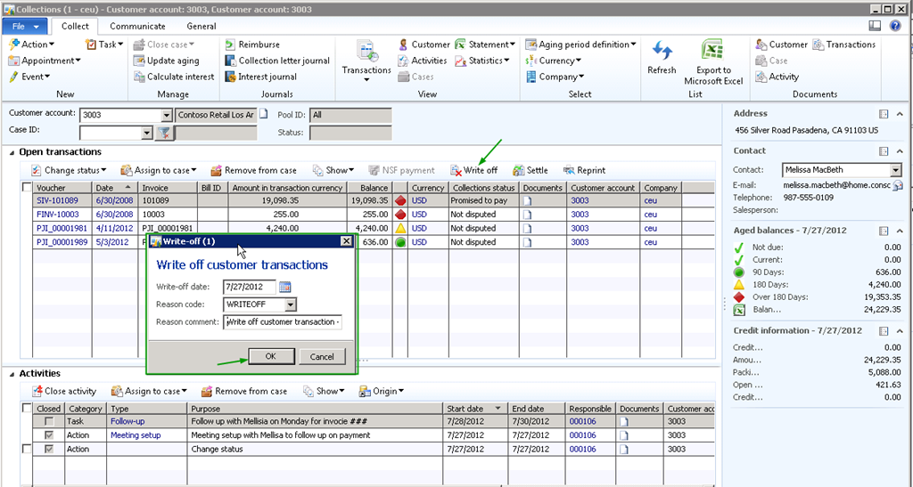This screenshot has width=913, height=487.
Task: Click the Refresh icon in the ribbon
Action: tap(662, 52)
